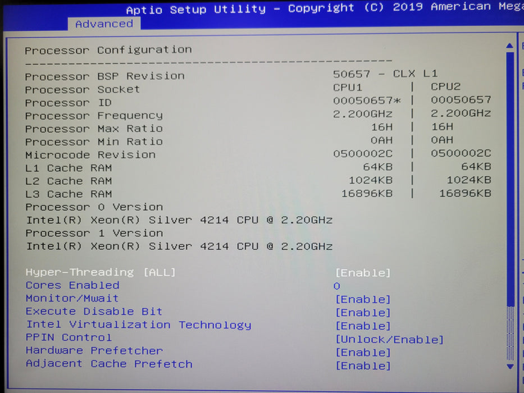Select the Advanced tab
Image resolution: width=524 pixels, height=393 pixels.
pyautogui.click(x=104, y=24)
